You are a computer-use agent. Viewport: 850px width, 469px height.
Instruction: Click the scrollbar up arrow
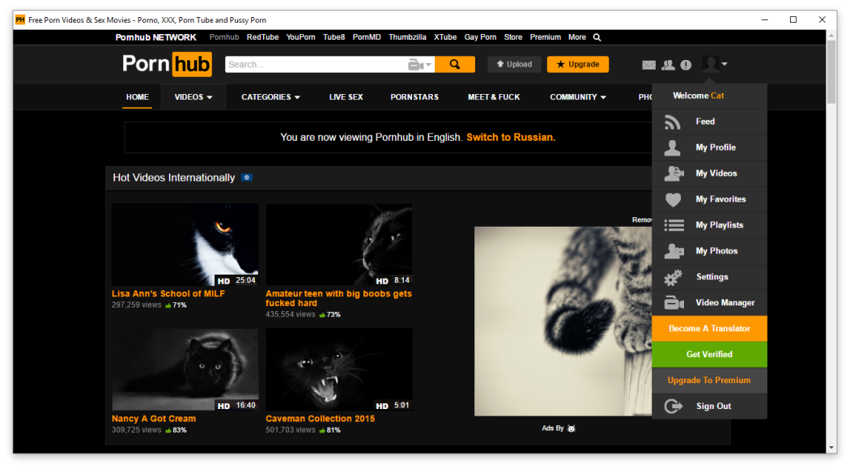click(831, 36)
